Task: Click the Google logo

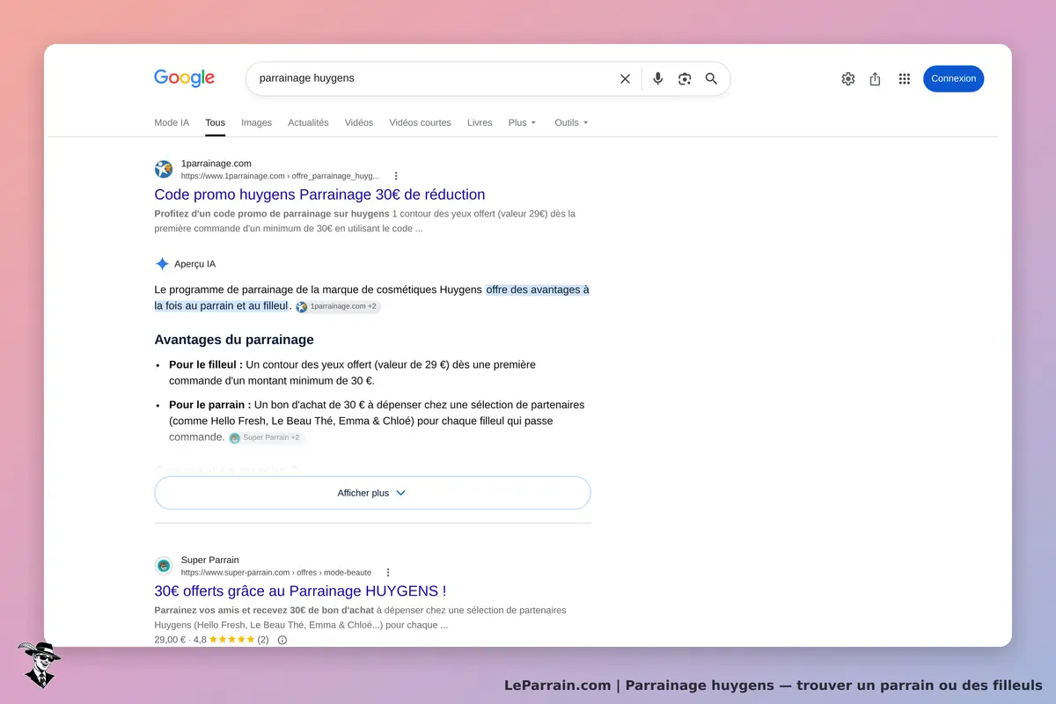Action: coord(184,77)
